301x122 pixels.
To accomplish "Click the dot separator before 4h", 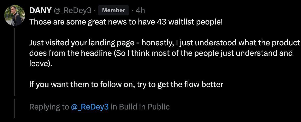I will (x=133, y=10).
